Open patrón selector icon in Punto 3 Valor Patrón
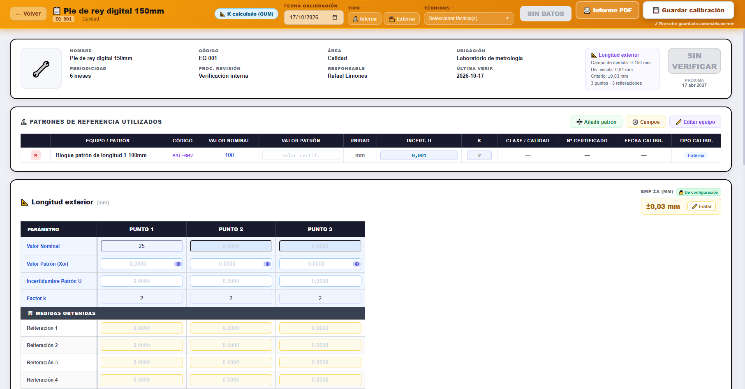The image size is (745, 389). pos(356,264)
